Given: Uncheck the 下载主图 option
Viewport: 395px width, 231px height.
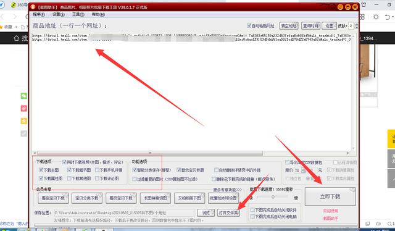Looking at the screenshot, I should point(41,170).
